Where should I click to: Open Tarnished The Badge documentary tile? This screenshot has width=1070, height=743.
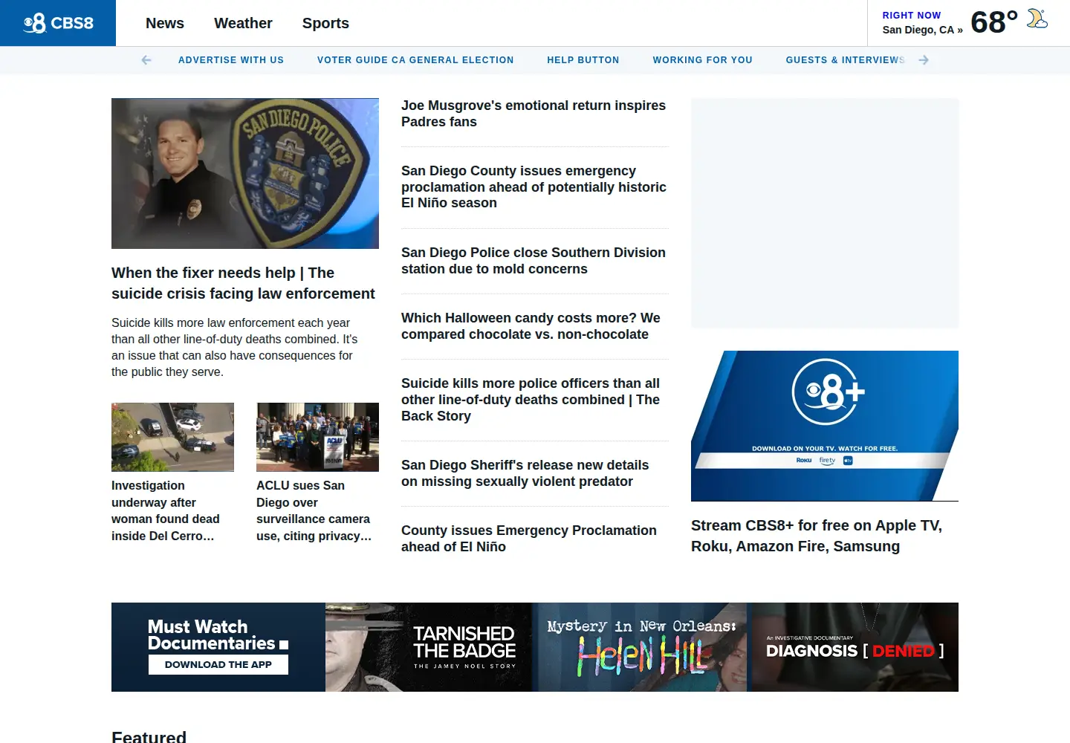pos(429,647)
